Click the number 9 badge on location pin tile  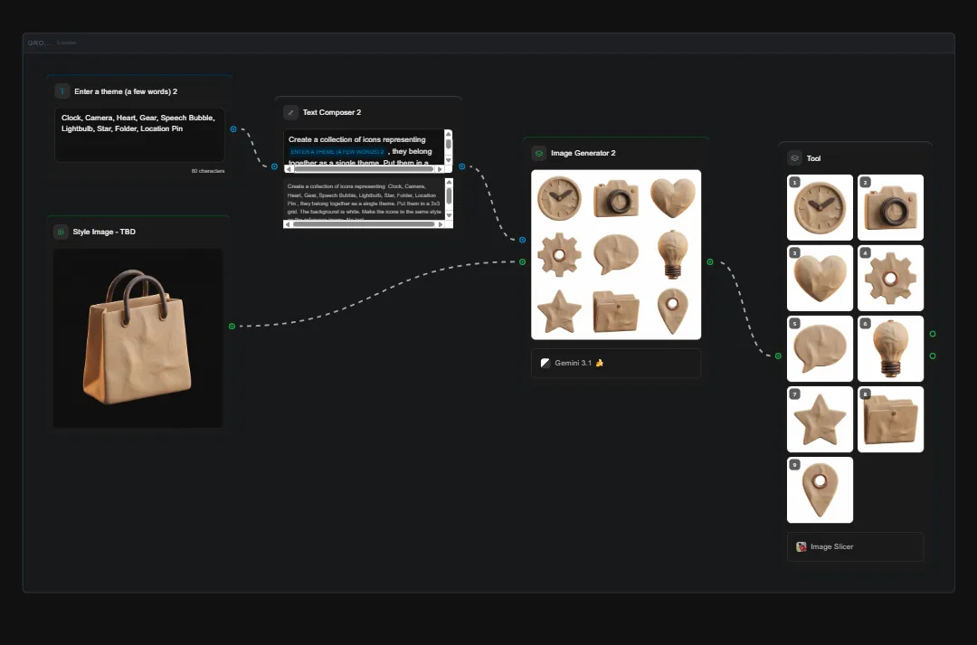[795, 464]
